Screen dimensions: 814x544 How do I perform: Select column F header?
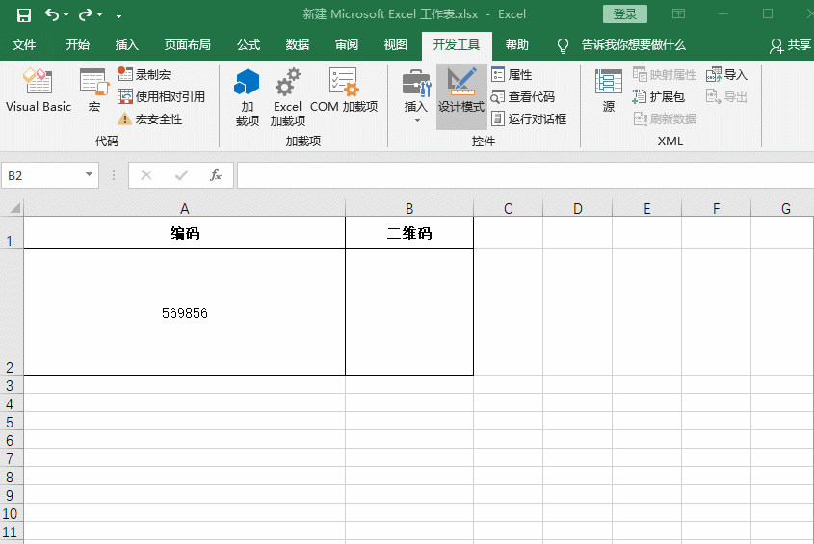pos(717,208)
